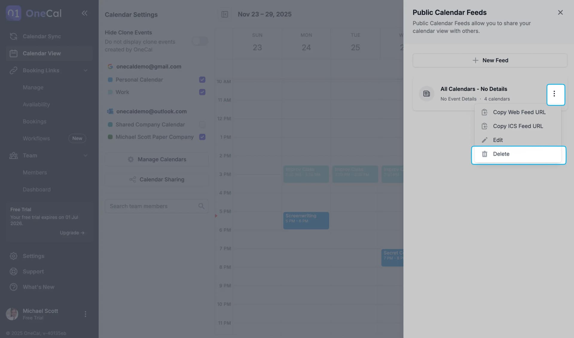Open the Booking Links link icon
The width and height of the screenshot is (574, 338).
click(13, 70)
